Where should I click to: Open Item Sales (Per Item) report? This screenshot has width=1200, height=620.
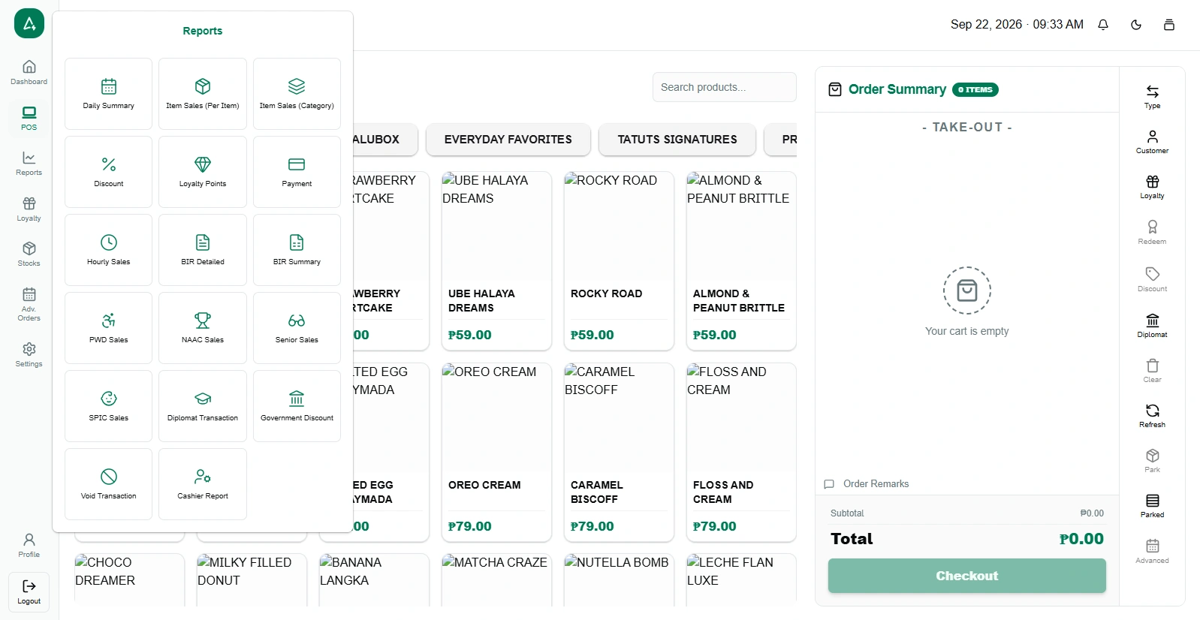(203, 94)
